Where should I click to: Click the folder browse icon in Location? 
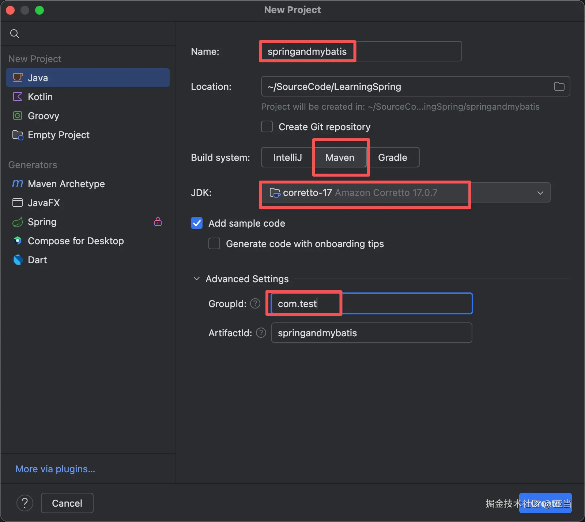pos(559,86)
